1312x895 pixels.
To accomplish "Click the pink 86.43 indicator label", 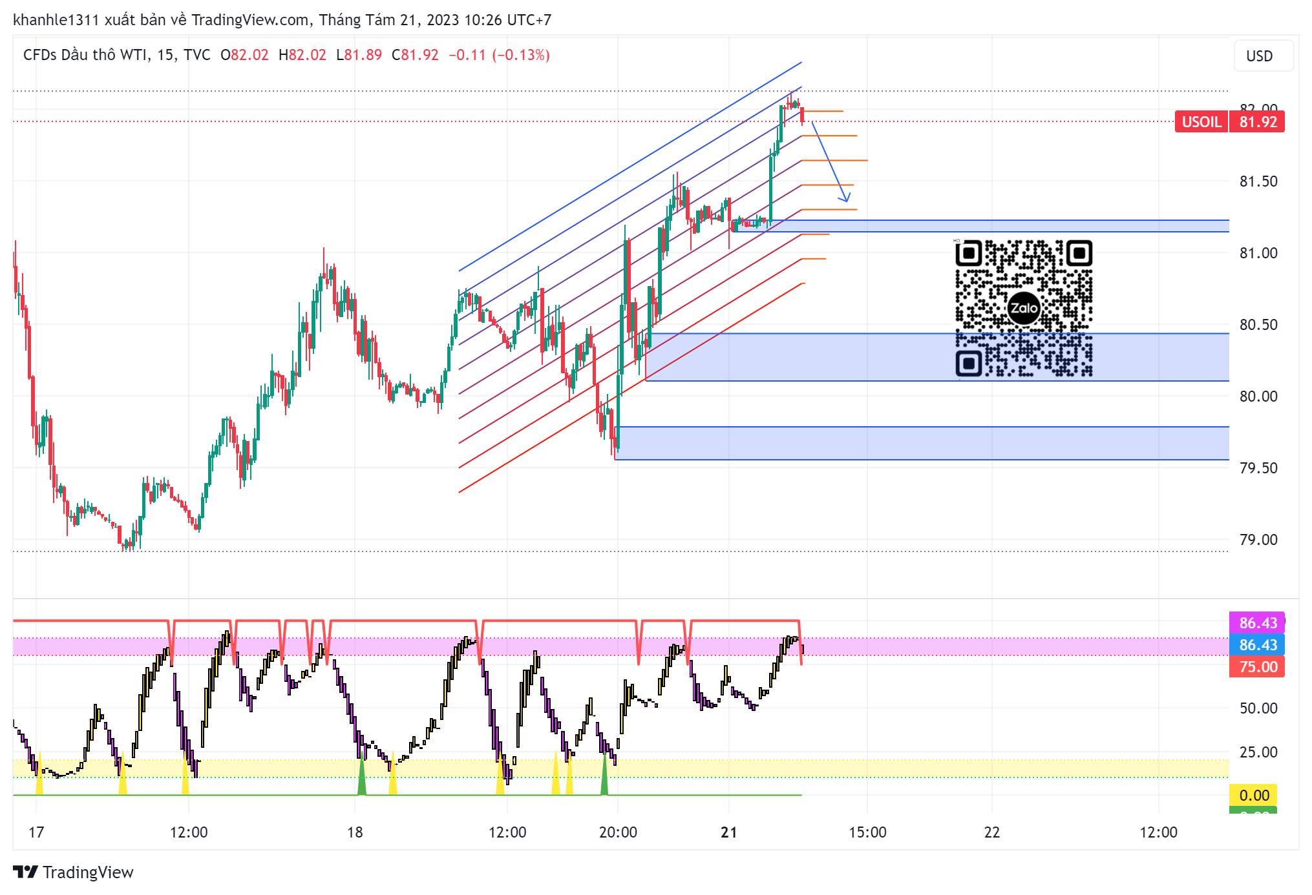I will [1257, 622].
